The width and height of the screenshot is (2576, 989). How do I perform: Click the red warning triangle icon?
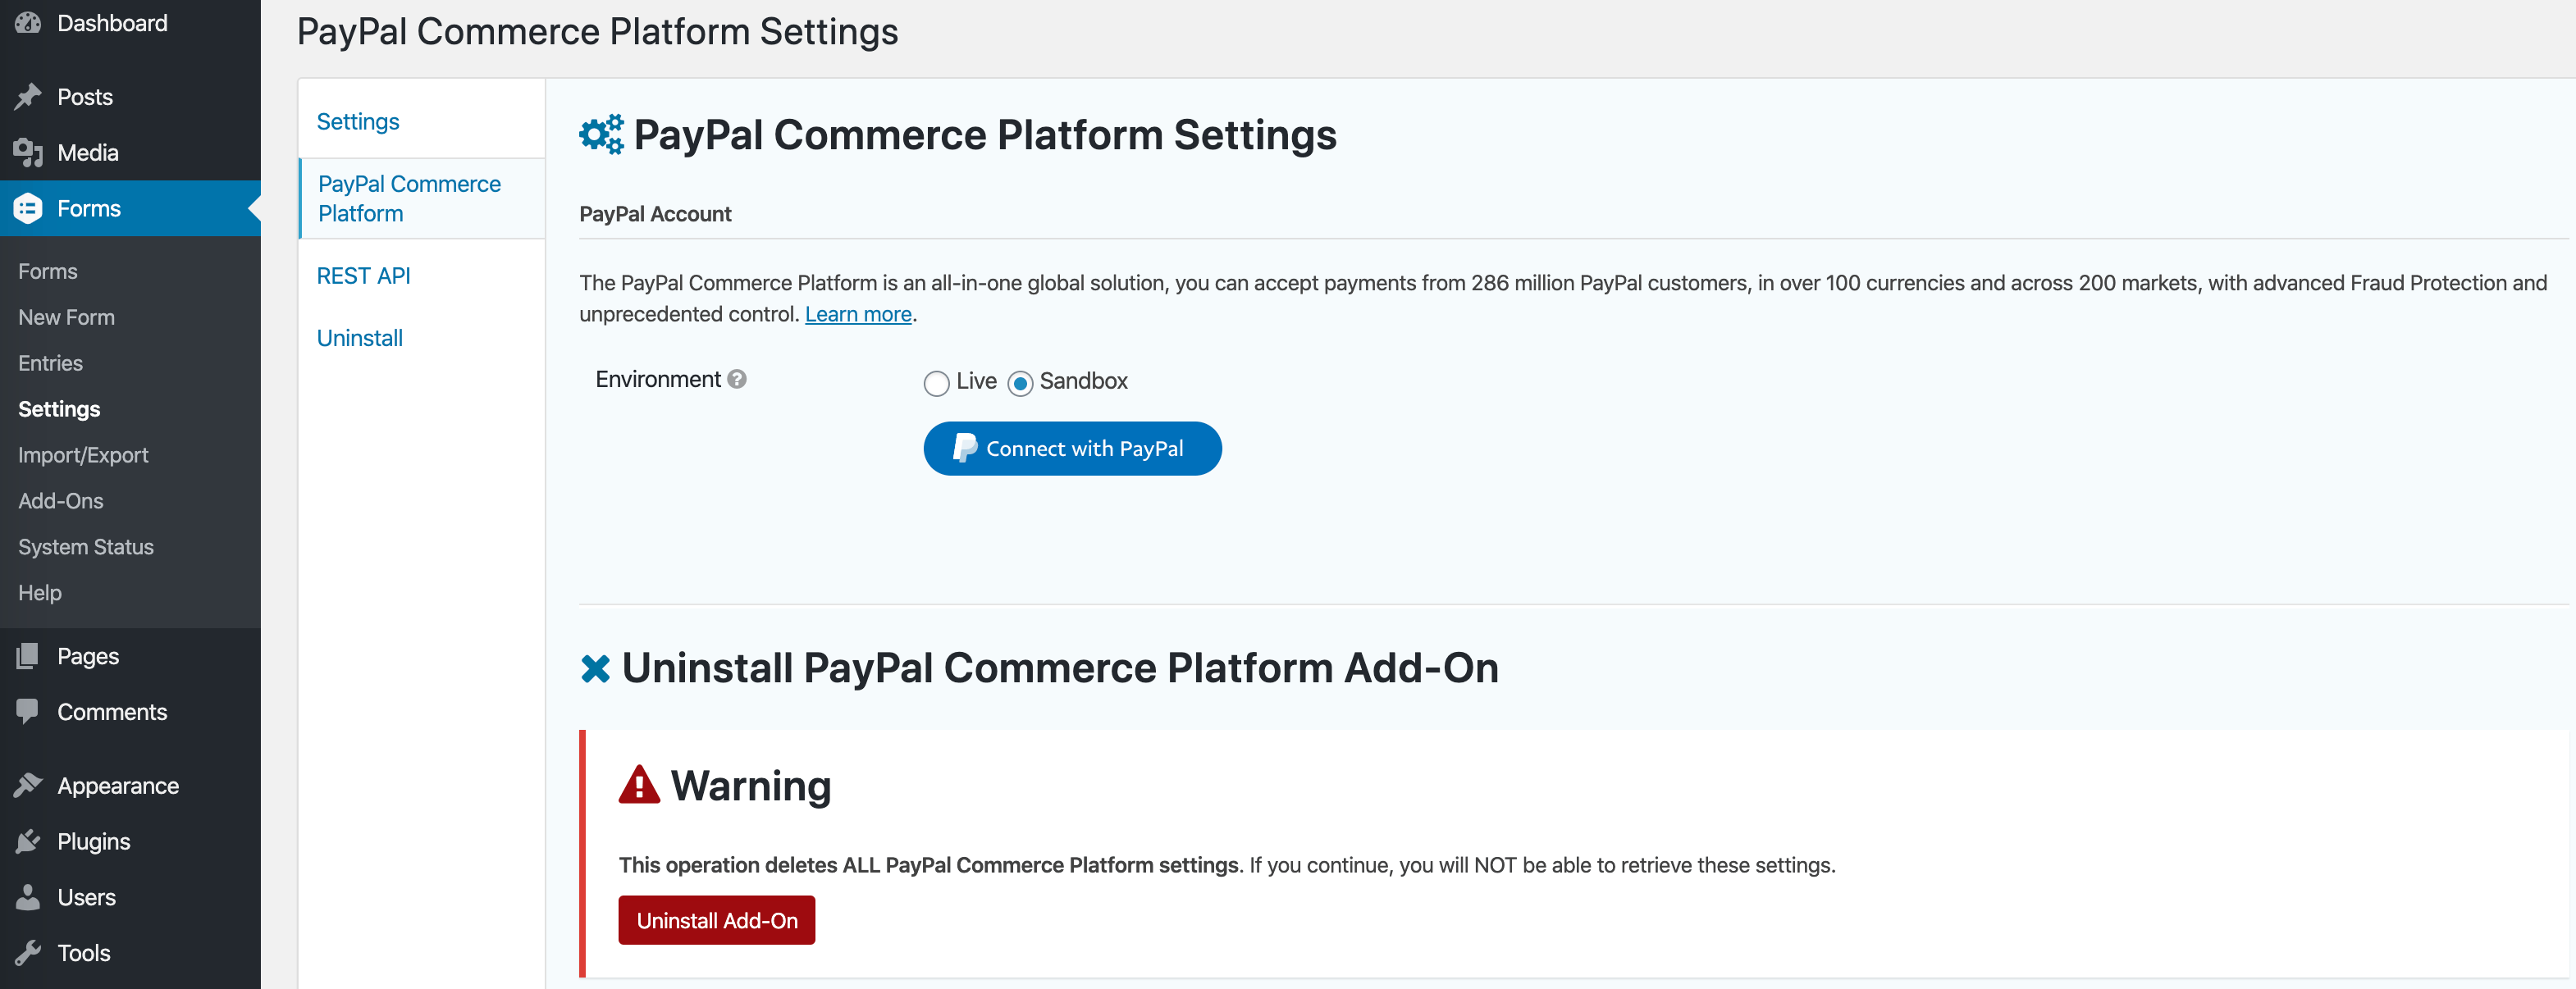(639, 785)
